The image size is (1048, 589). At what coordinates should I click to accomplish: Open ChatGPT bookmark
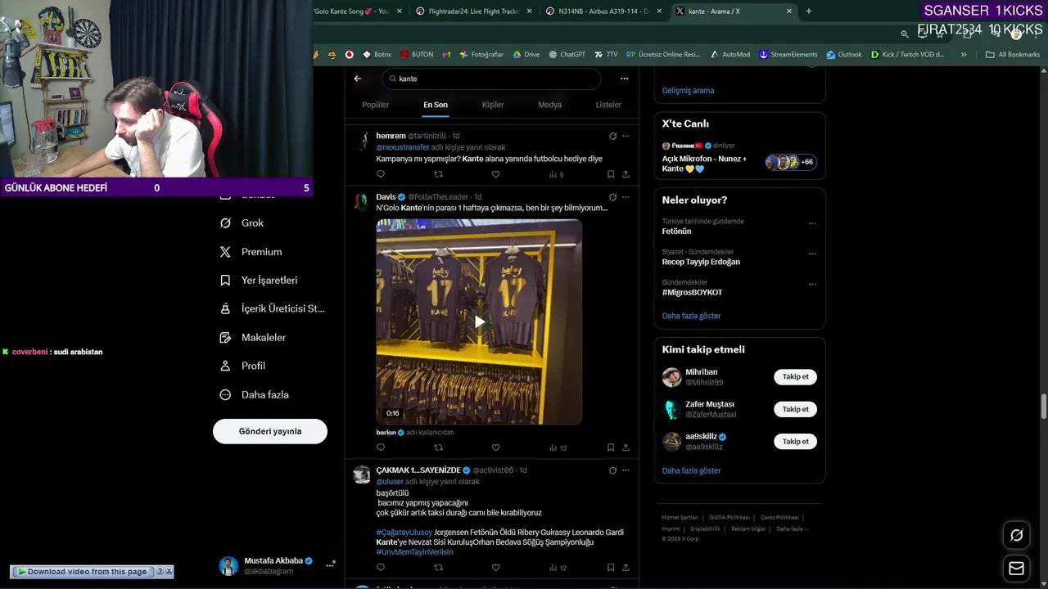(x=567, y=55)
